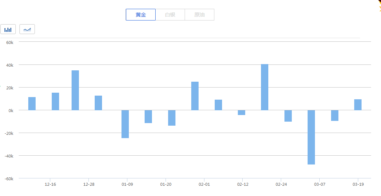This screenshot has width=381, height=196.
Task: Click the 03-19 date label
Action: 358,185
